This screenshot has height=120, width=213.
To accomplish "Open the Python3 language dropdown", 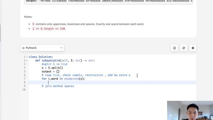I will point(42,48).
